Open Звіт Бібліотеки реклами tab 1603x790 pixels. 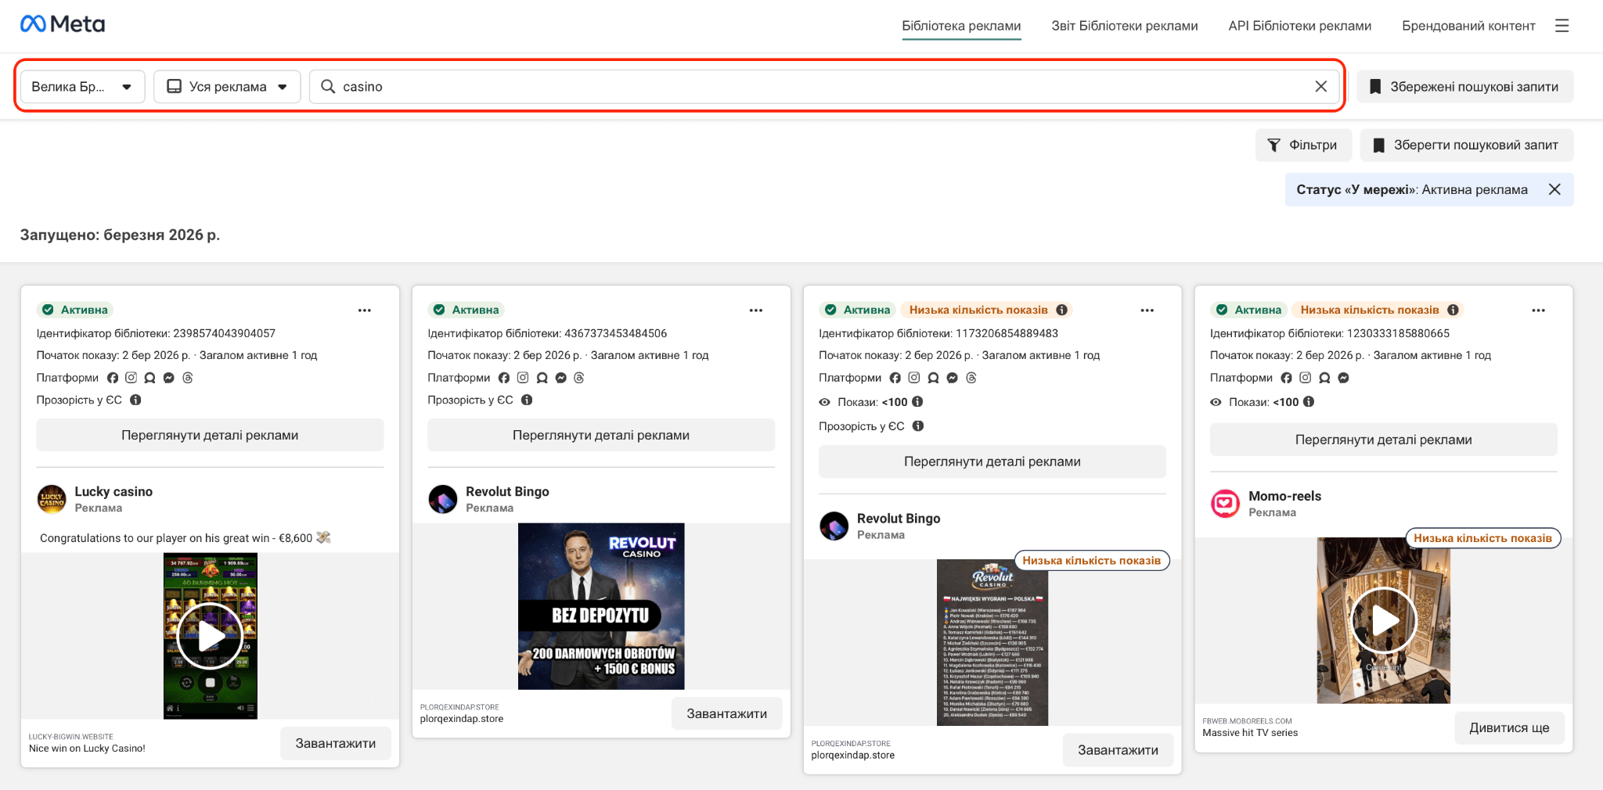(x=1125, y=26)
